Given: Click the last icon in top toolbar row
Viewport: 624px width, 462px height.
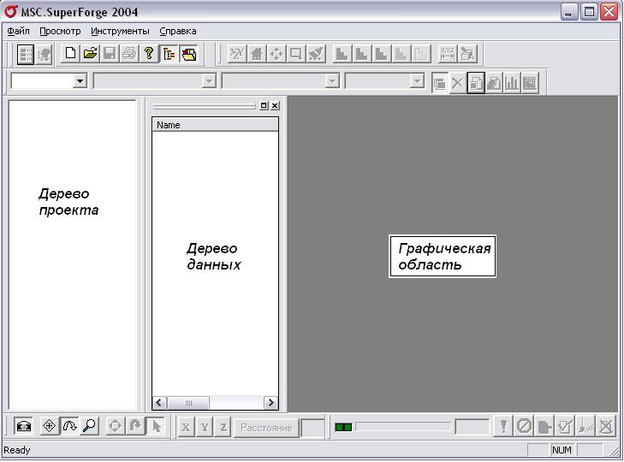Looking at the screenshot, I should (467, 54).
